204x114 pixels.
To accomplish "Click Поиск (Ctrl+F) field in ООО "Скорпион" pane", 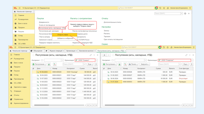I will 169,64.
